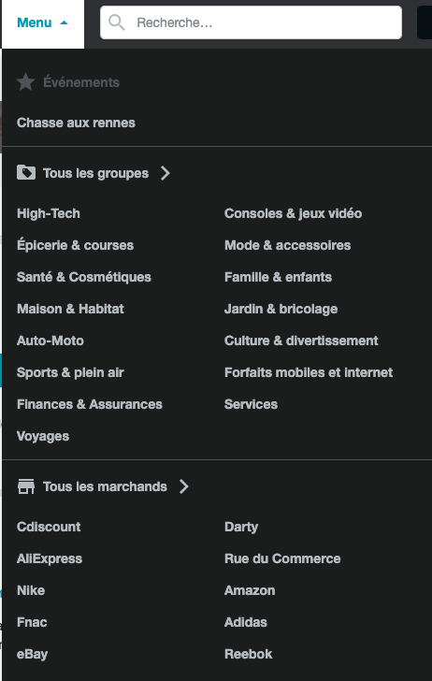Focus the Recherche search field
Viewport: 432px width, 681px height.
point(251,22)
